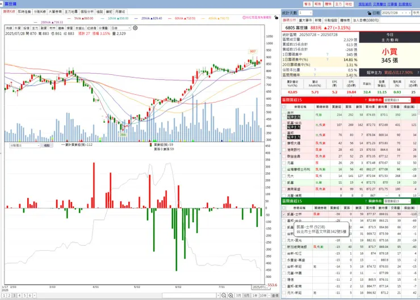Switch to the 個股分析 tab

click(x=87, y=12)
